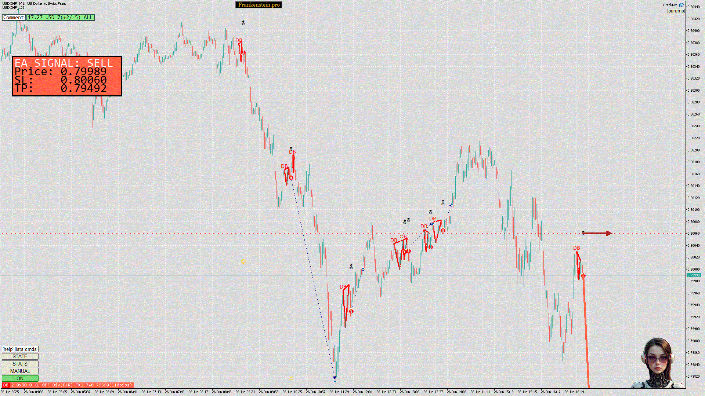The height and width of the screenshot is (396, 705).
Task: Click the profit summary 17.27 USD box
Action: [60, 17]
